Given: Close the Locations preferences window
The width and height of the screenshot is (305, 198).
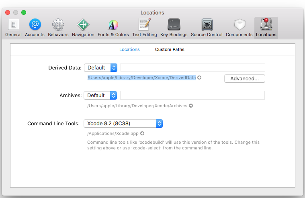Looking at the screenshot, I should (x=8, y=12).
